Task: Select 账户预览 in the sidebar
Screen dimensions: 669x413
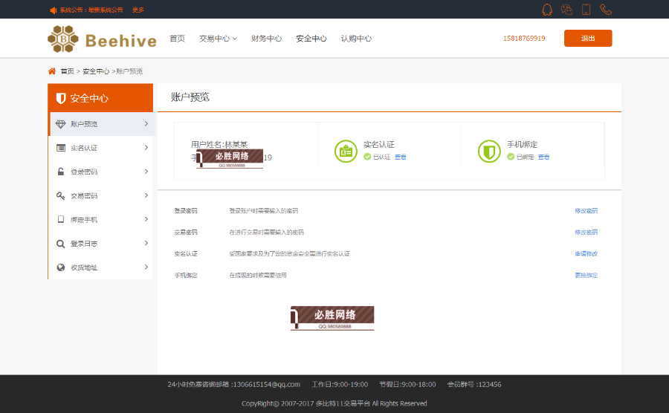Action: pos(101,124)
